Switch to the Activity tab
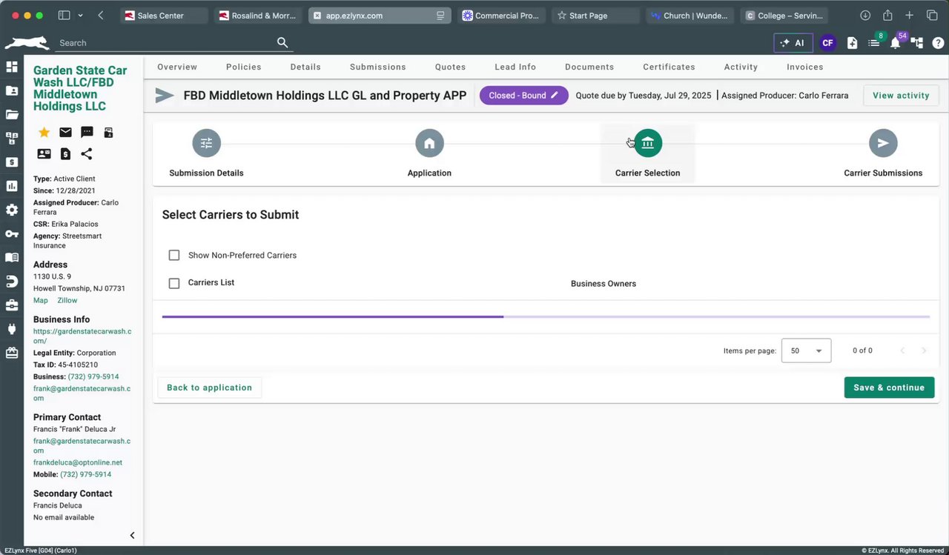 pos(741,67)
